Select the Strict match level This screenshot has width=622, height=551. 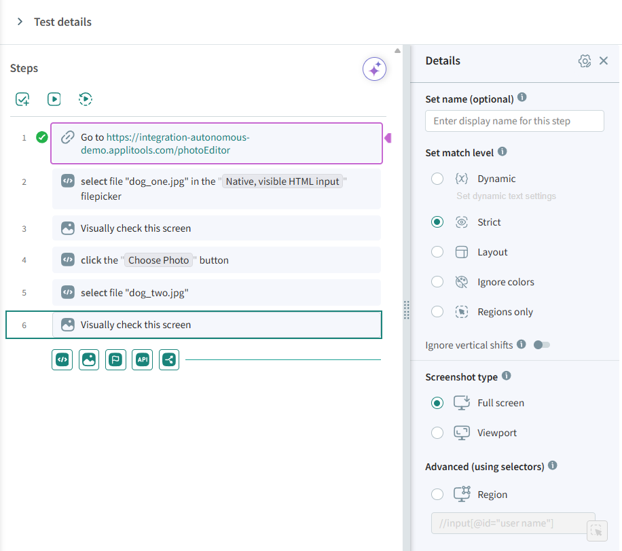(x=437, y=222)
